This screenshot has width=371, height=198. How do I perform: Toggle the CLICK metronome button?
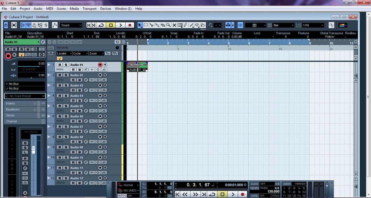click(x=255, y=184)
